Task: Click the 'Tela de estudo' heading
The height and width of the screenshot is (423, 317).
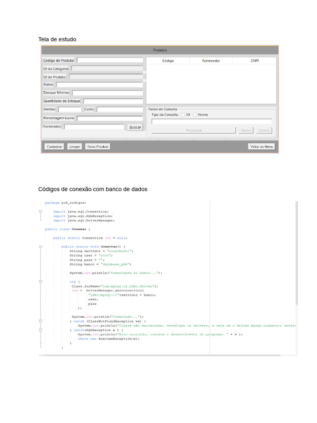Action: pos(57,39)
